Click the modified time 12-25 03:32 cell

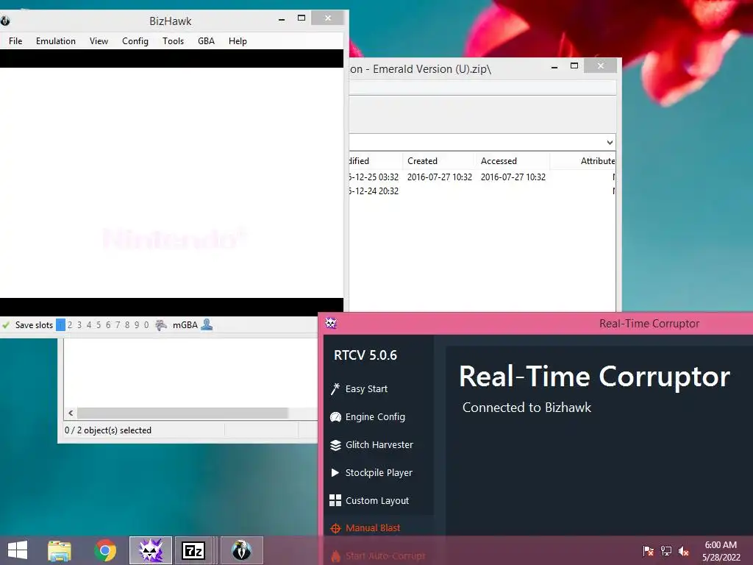(374, 177)
